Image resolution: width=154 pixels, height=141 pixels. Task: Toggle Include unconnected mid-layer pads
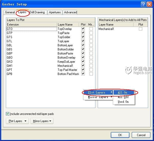coord(8,114)
